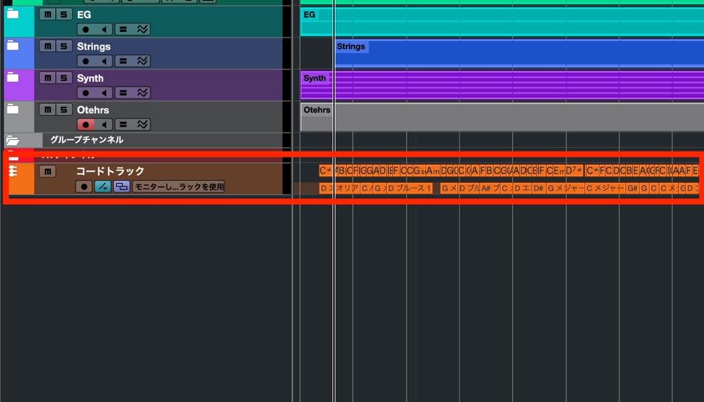Click the chord track type icon

[x=13, y=172]
